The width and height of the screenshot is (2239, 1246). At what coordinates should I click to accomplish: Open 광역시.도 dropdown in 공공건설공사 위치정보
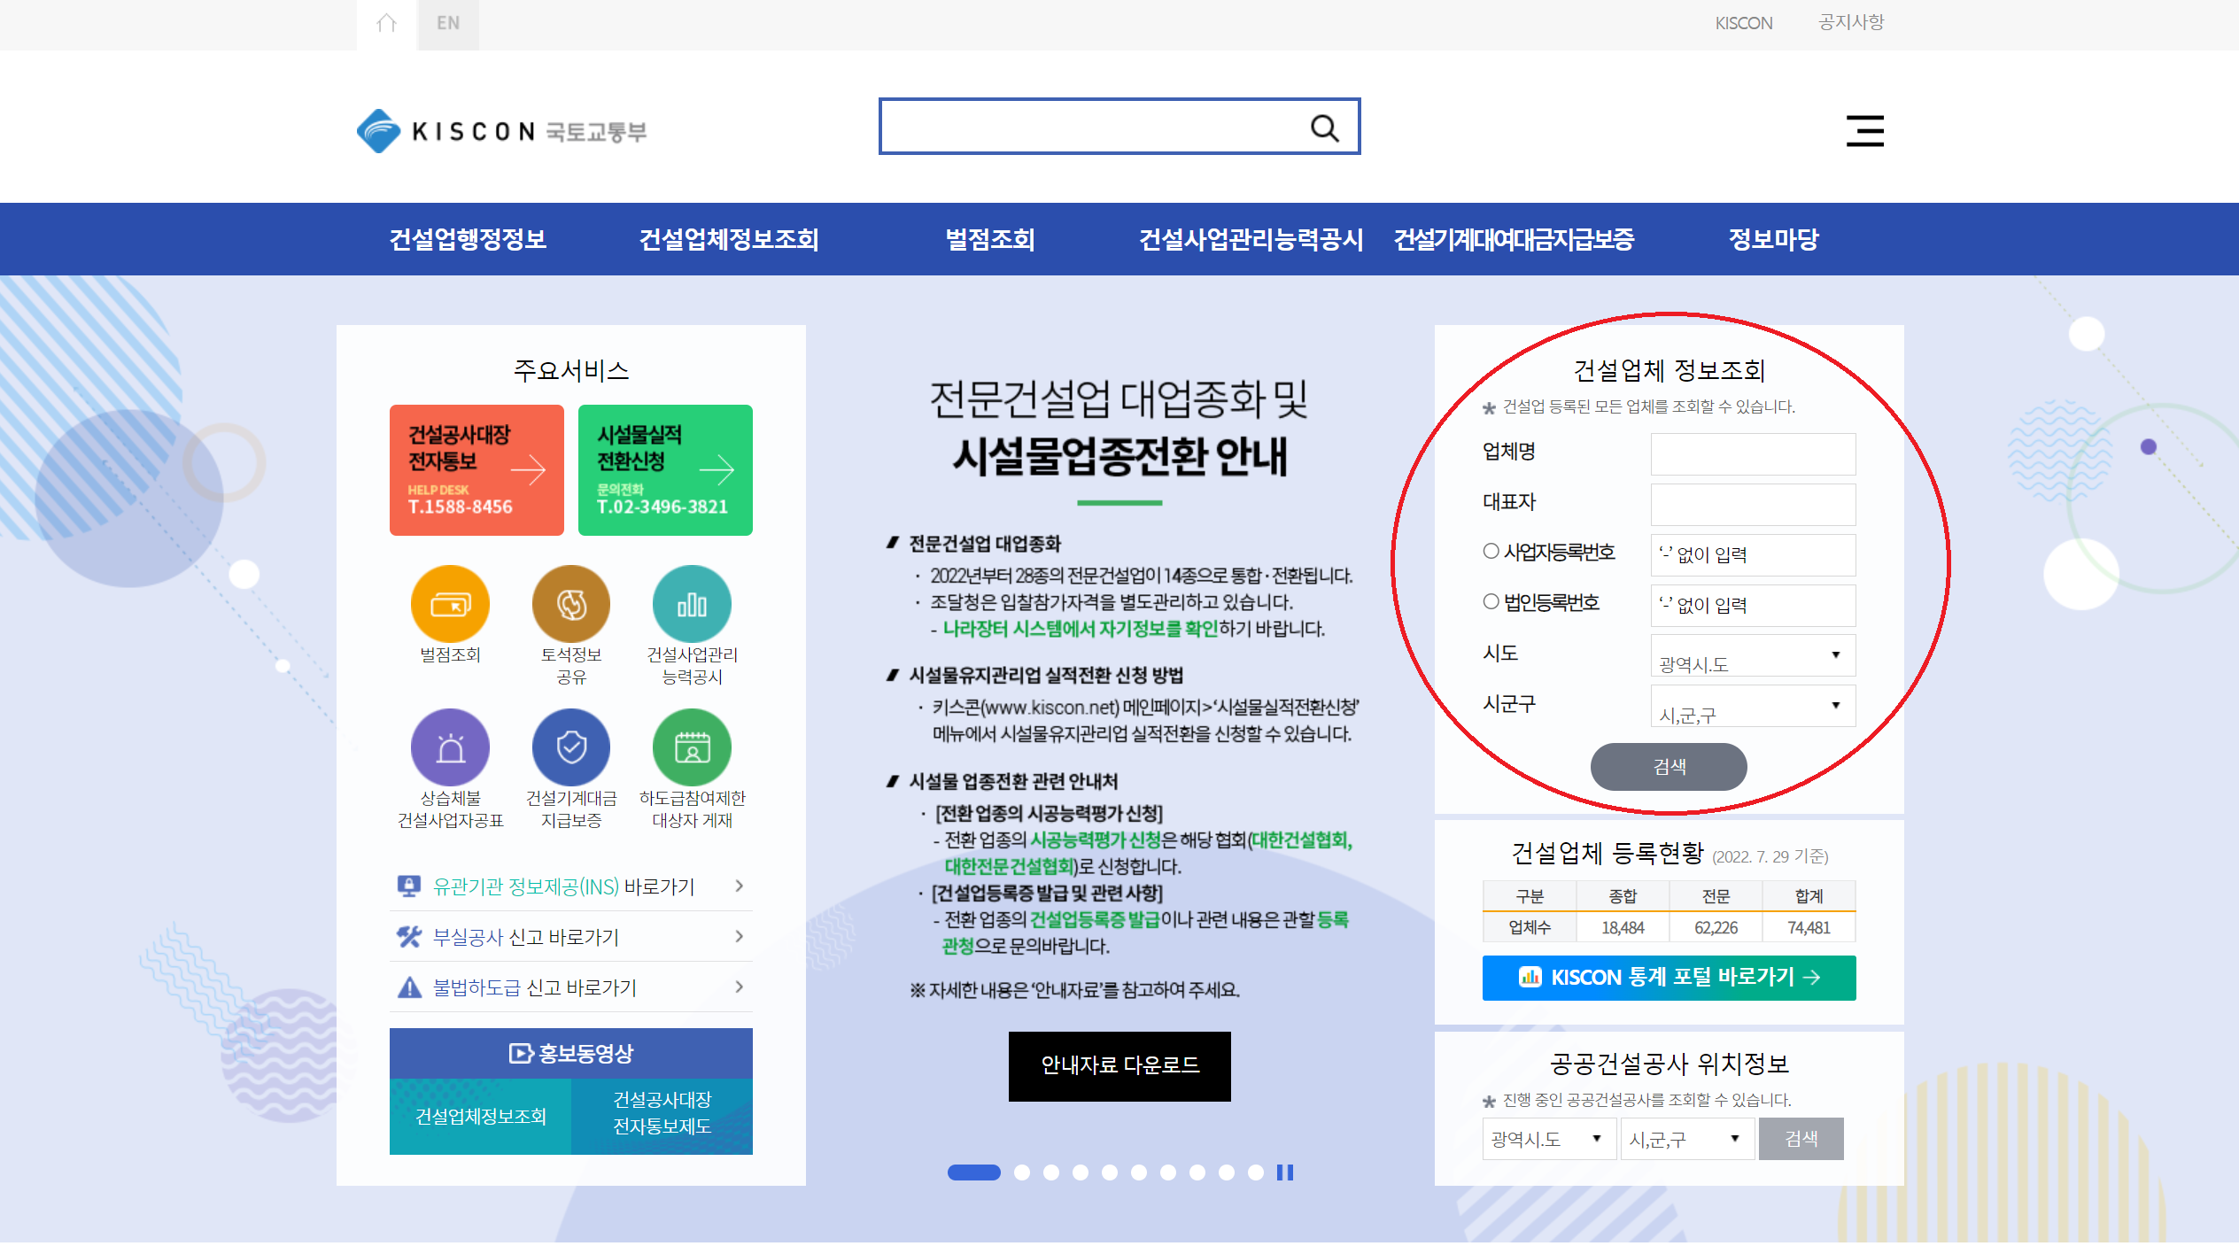(1548, 1139)
